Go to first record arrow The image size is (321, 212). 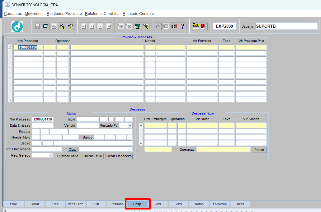pos(83,26)
